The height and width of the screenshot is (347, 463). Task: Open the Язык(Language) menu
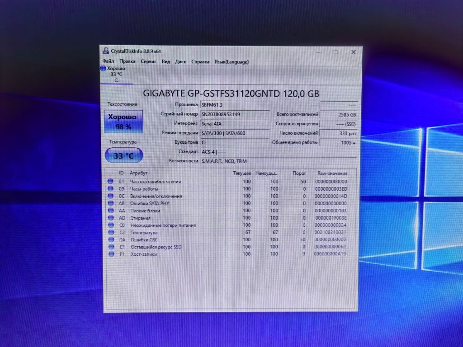tap(231, 62)
